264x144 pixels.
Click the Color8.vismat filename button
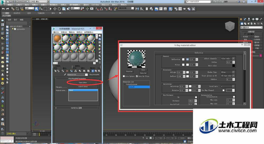coord(83,87)
